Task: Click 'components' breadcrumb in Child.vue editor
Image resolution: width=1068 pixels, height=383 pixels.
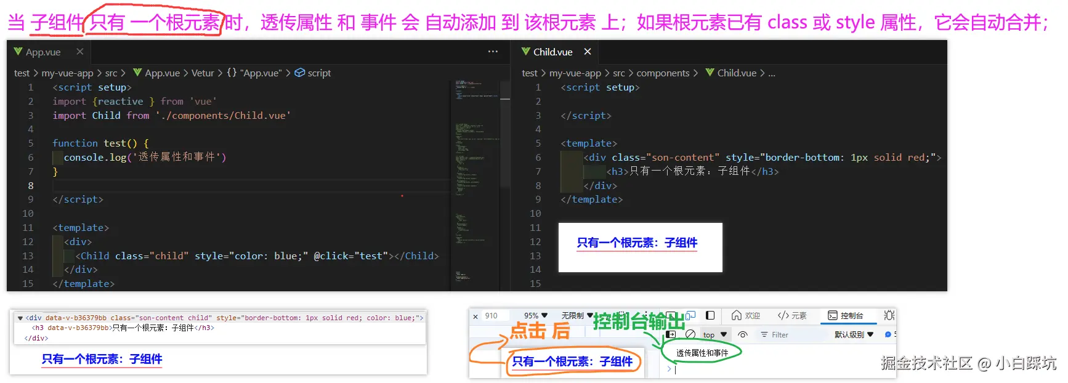Action: pyautogui.click(x=663, y=73)
